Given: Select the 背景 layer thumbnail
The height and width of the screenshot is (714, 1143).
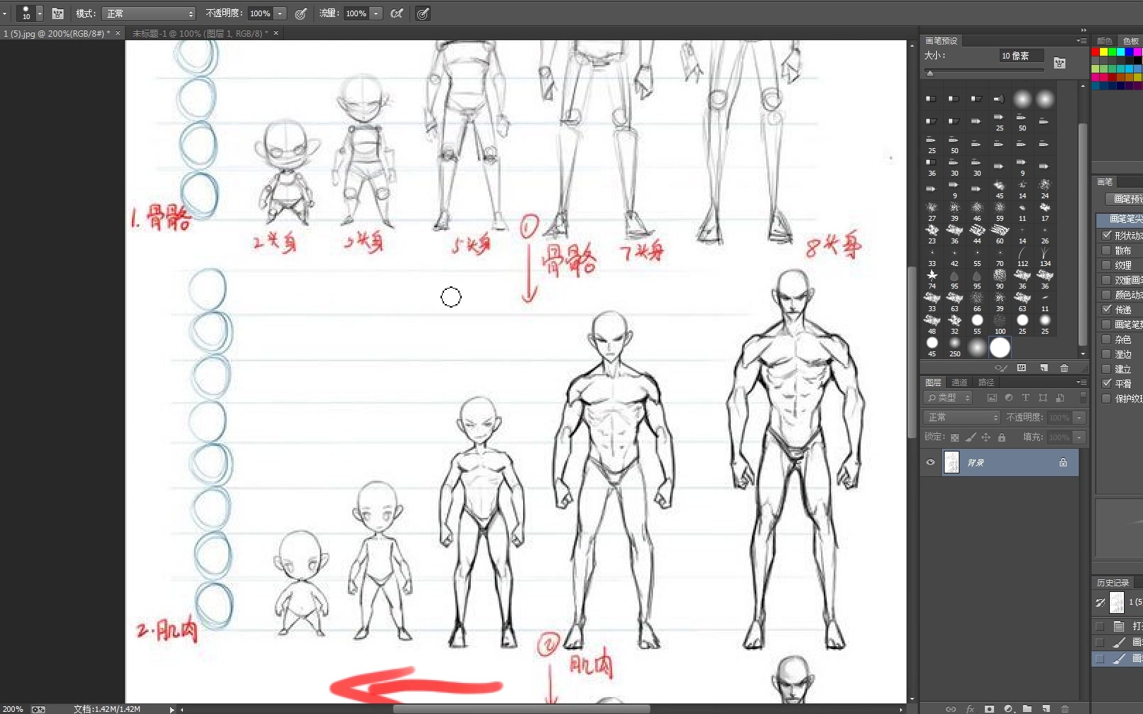Looking at the screenshot, I should (952, 463).
